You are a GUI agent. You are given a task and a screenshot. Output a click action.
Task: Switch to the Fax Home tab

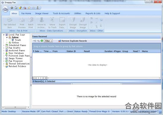(26, 13)
